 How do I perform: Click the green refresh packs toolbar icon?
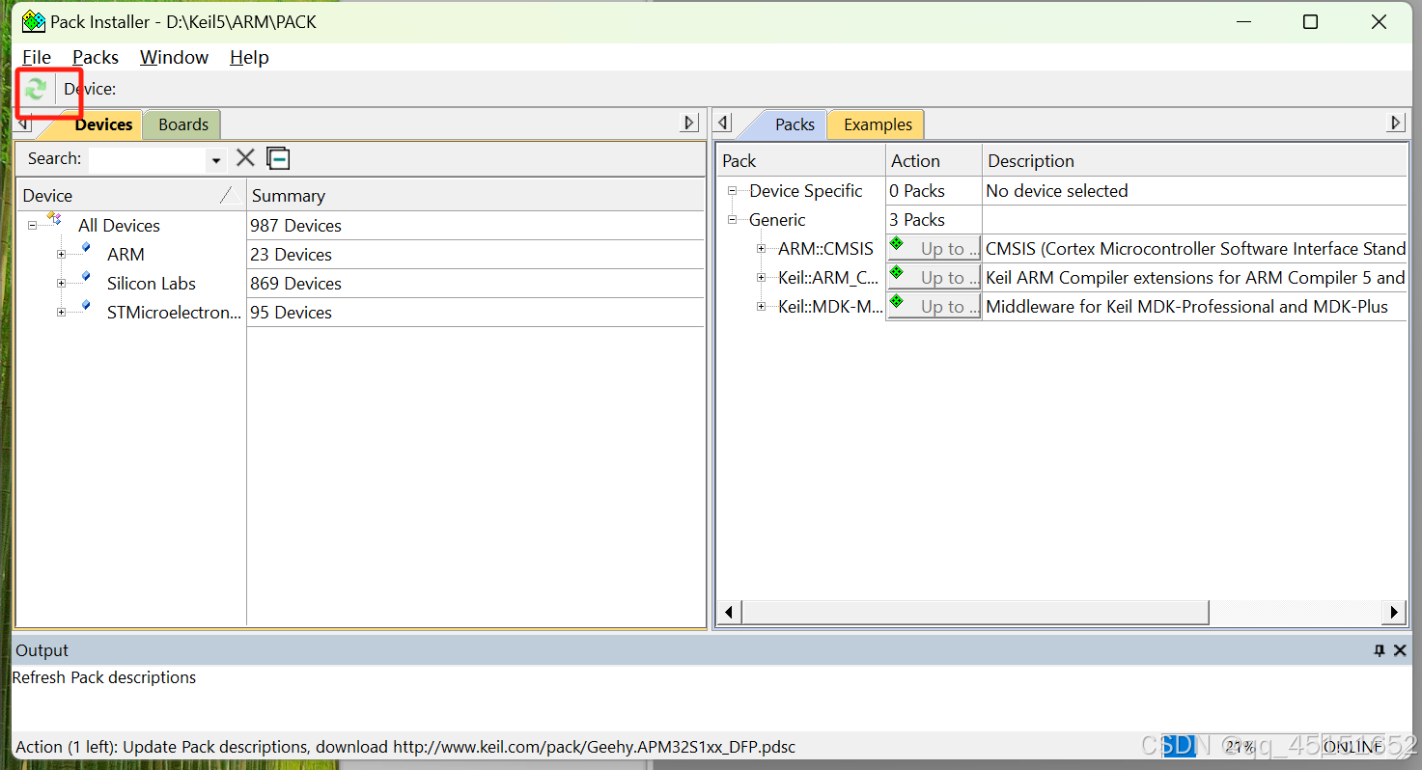pos(36,90)
